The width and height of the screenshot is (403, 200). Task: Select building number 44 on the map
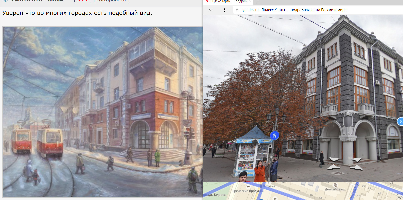(x=359, y=196)
